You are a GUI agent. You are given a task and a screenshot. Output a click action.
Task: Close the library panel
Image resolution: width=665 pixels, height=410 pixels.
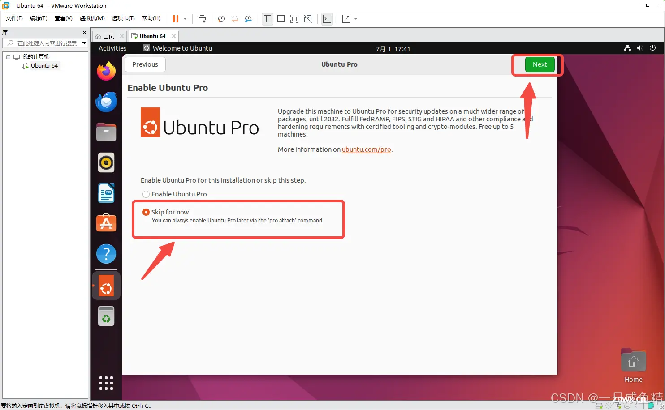[84, 33]
